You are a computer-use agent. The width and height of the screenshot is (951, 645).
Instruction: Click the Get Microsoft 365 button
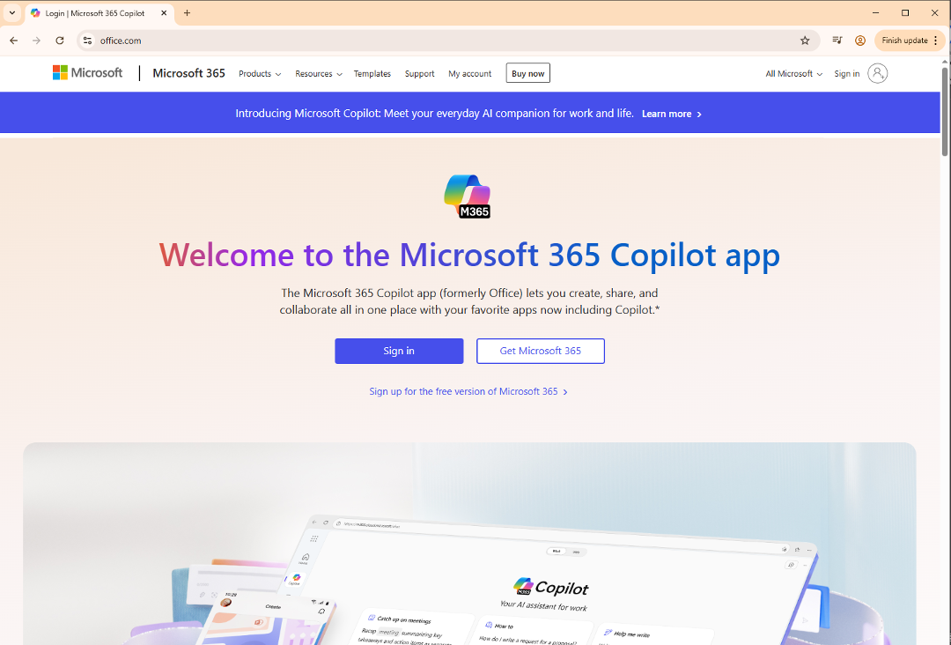coord(541,351)
